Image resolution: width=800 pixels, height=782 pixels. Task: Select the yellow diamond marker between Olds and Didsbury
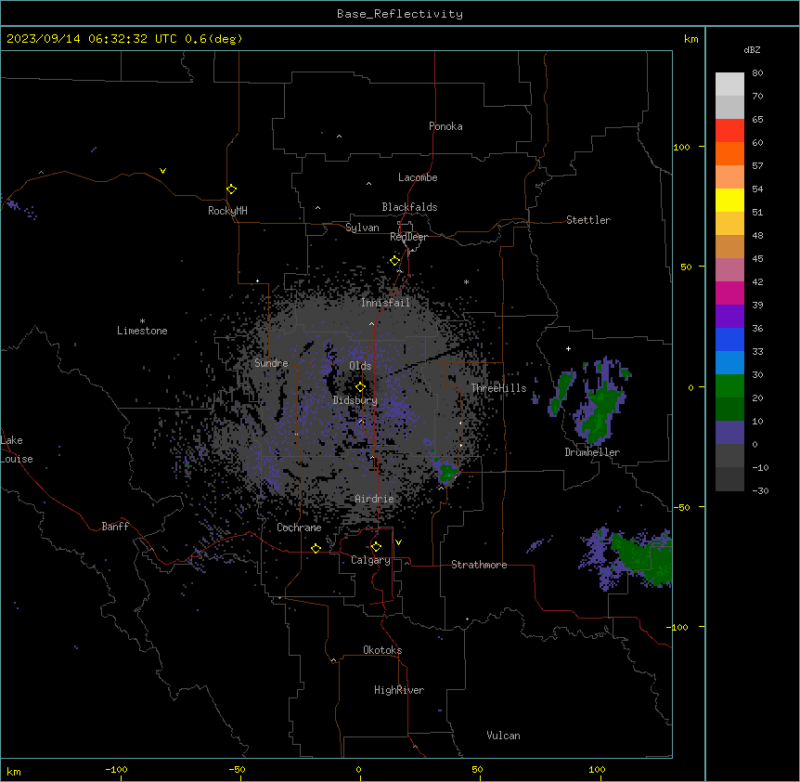click(361, 387)
